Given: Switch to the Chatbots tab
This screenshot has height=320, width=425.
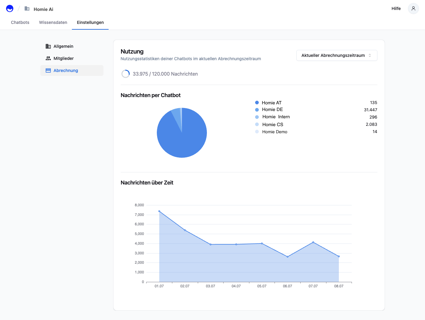Looking at the screenshot, I should coord(20,22).
